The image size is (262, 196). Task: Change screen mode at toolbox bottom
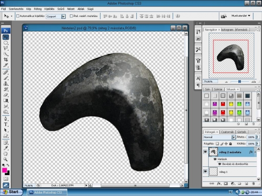point(6,185)
